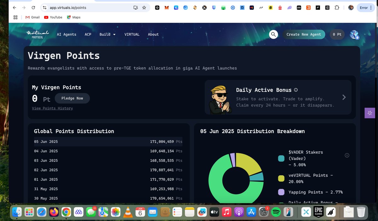Screen dimensions: 378x221
Task: Open Epic Games launcher in Dock
Action: click(x=318, y=212)
